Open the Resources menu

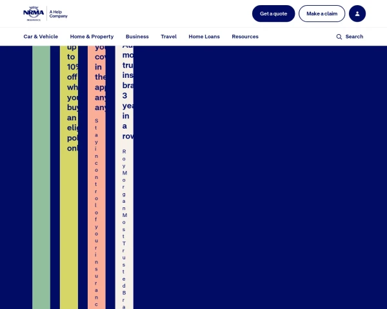(x=245, y=37)
